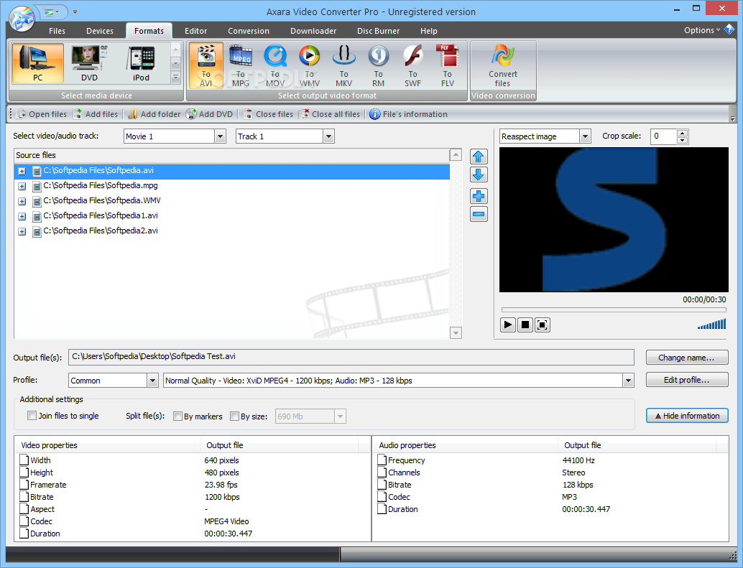
Task: Choose the To WMV output format
Action: pos(310,65)
